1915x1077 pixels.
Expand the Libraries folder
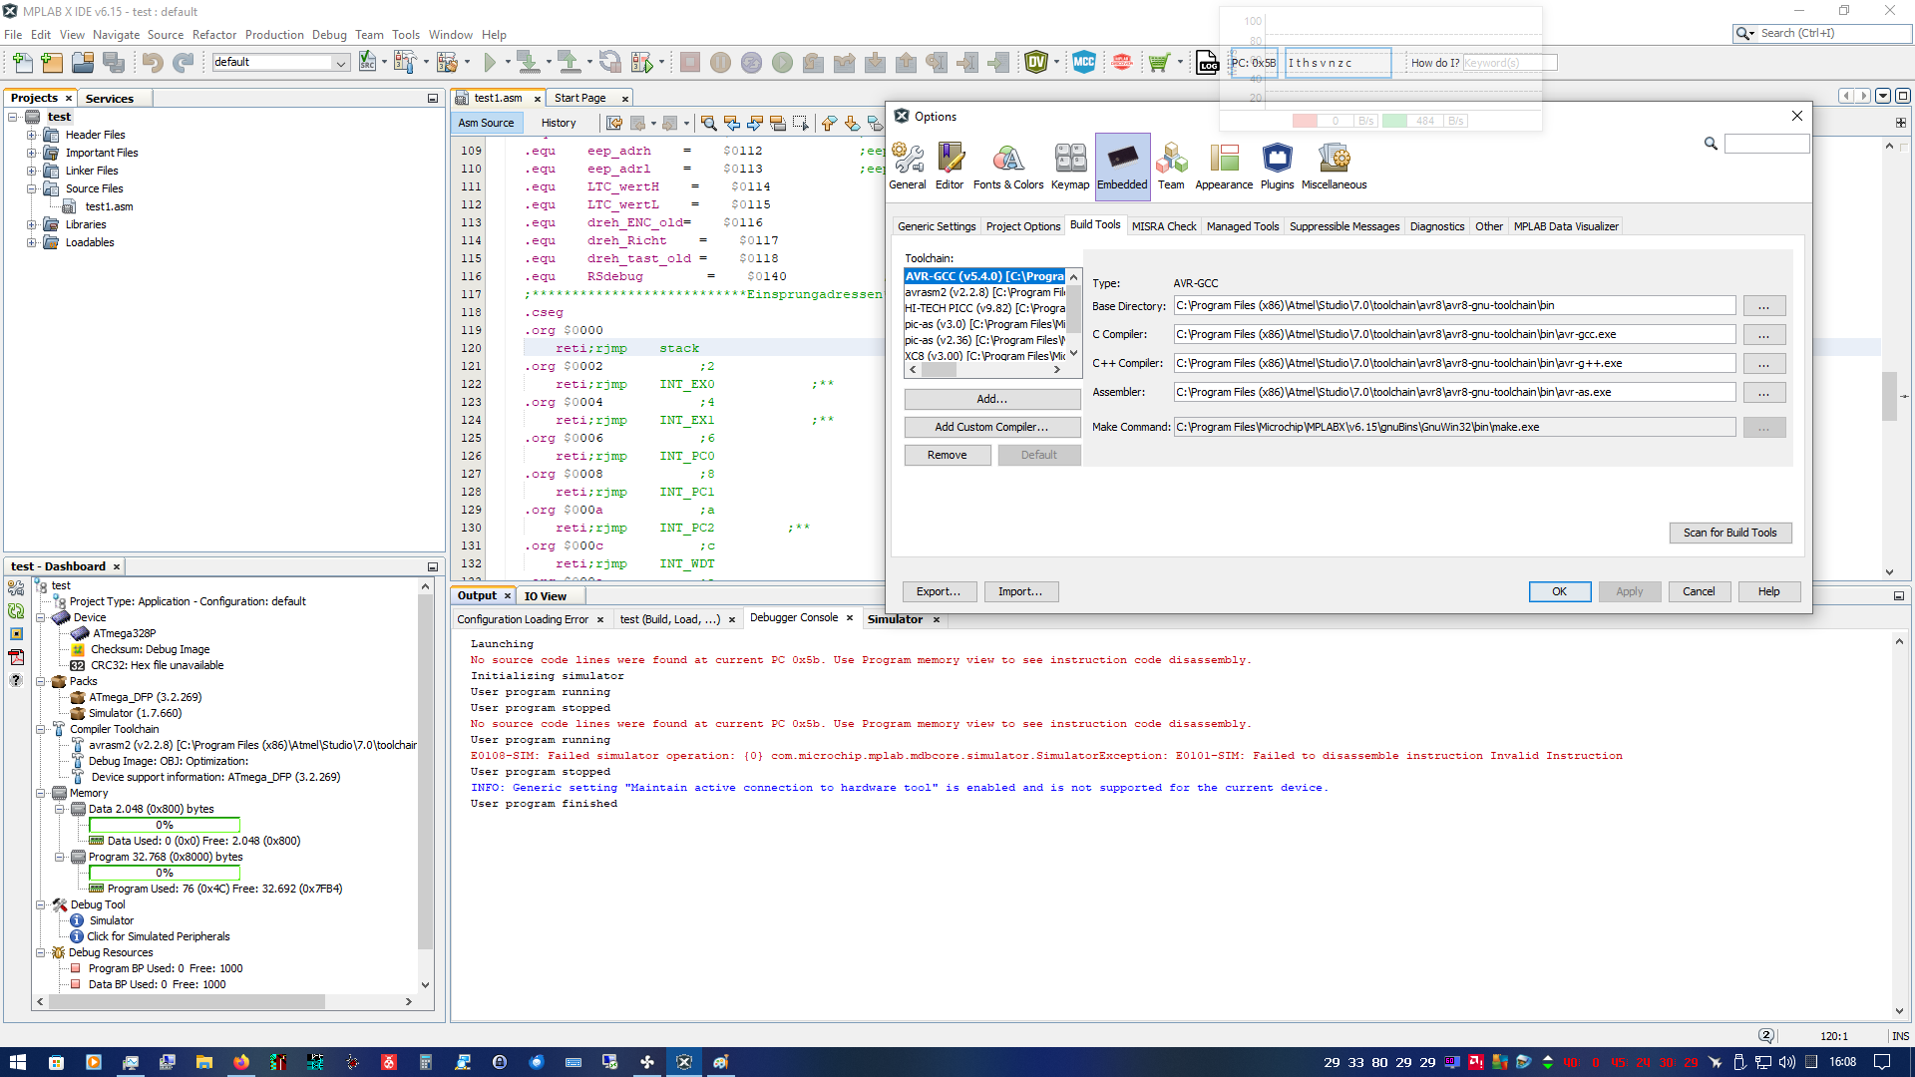[32, 224]
